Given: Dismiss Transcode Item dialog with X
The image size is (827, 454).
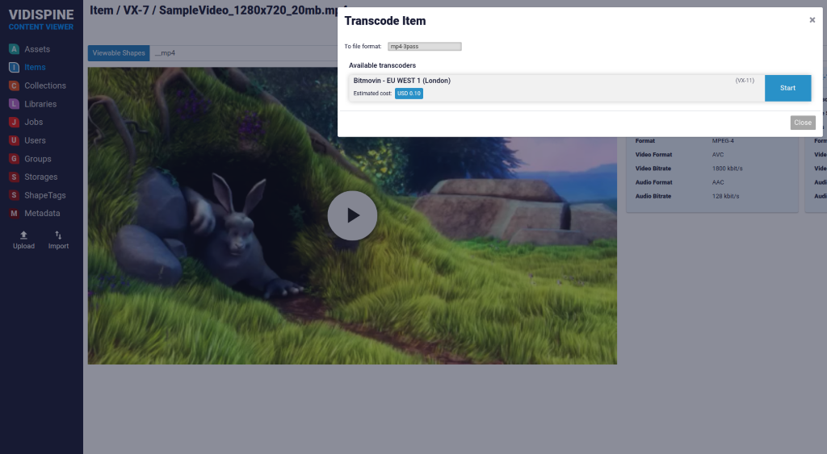Looking at the screenshot, I should tap(812, 20).
